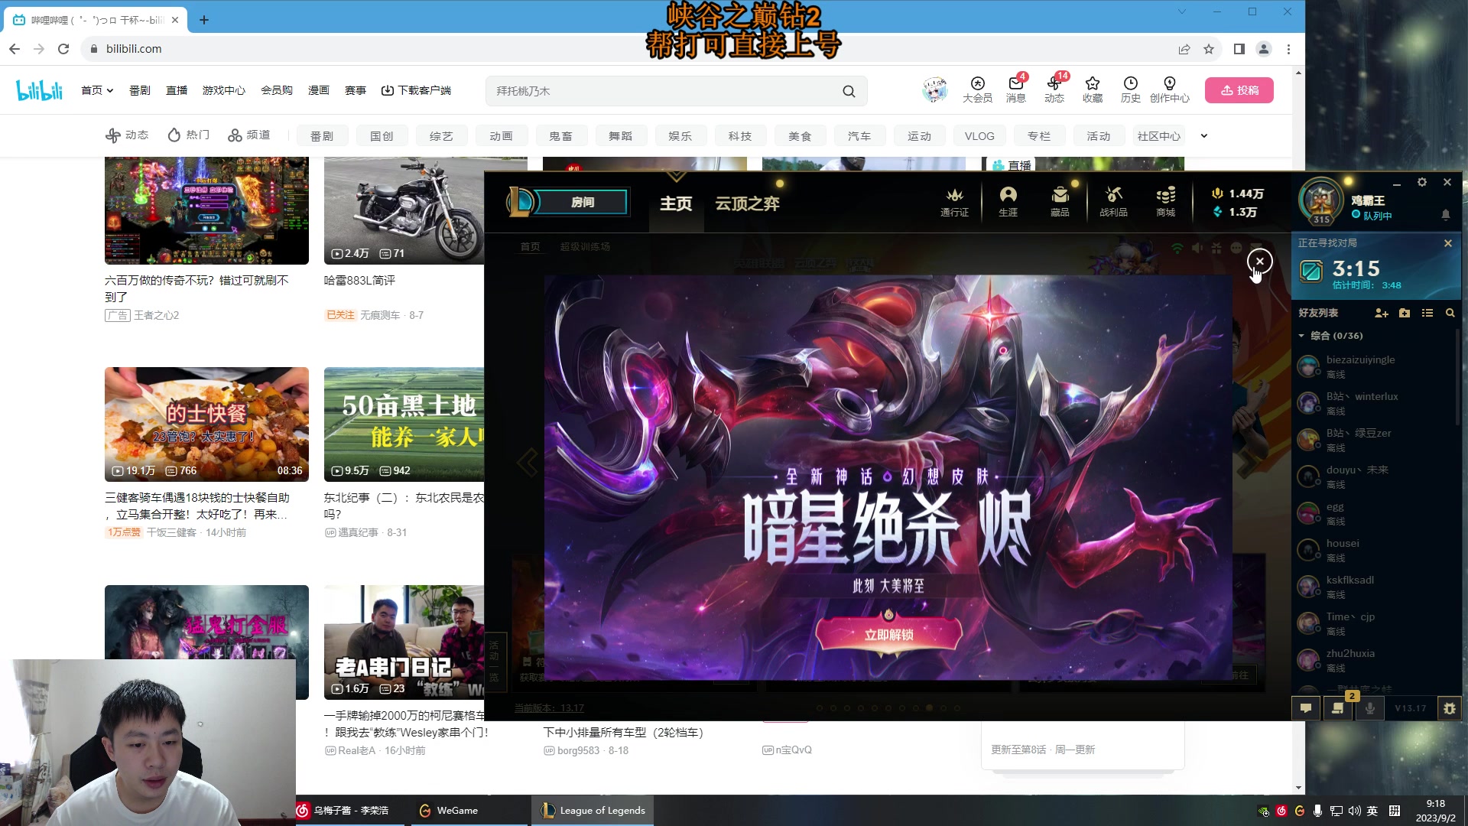1468x826 pixels.
Task: Switch to the 云顶之弈 tab
Action: click(x=747, y=203)
